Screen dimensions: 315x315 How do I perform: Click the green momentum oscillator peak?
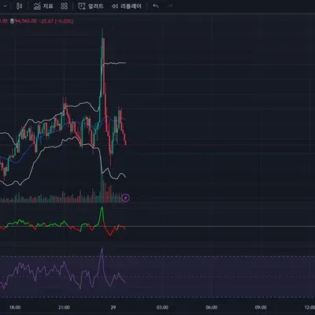coord(102,208)
